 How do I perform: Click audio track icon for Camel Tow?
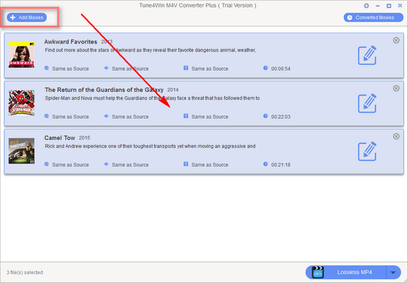click(x=107, y=164)
